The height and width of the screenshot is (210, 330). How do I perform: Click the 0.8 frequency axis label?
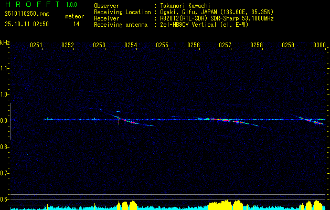coord(4,147)
